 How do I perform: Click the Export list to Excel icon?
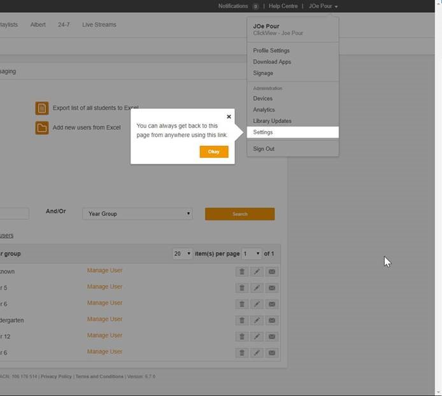(42, 108)
